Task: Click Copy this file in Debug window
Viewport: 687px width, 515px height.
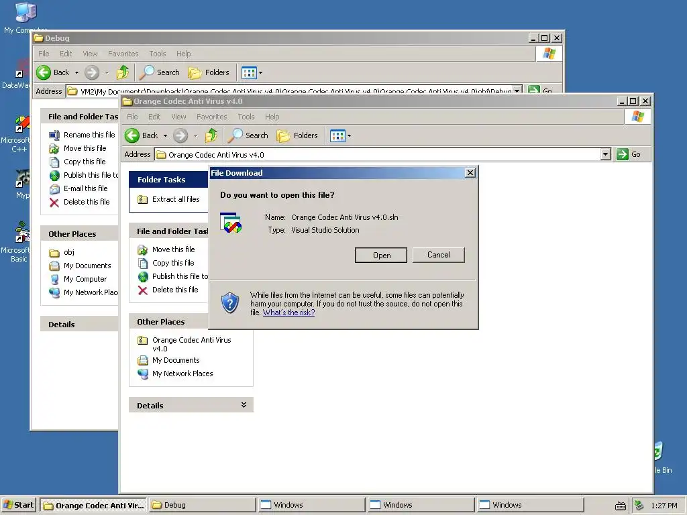Action: (x=77, y=162)
